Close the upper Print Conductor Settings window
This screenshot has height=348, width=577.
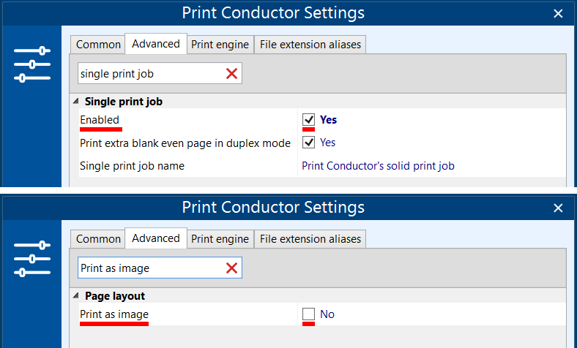[x=558, y=14]
